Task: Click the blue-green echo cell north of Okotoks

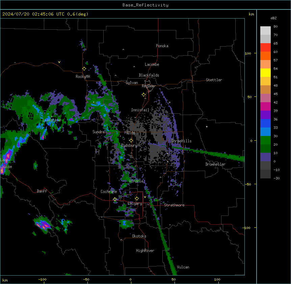Action: pos(126,223)
